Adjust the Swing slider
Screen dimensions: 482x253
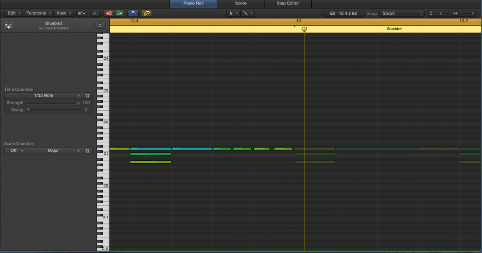(52, 110)
